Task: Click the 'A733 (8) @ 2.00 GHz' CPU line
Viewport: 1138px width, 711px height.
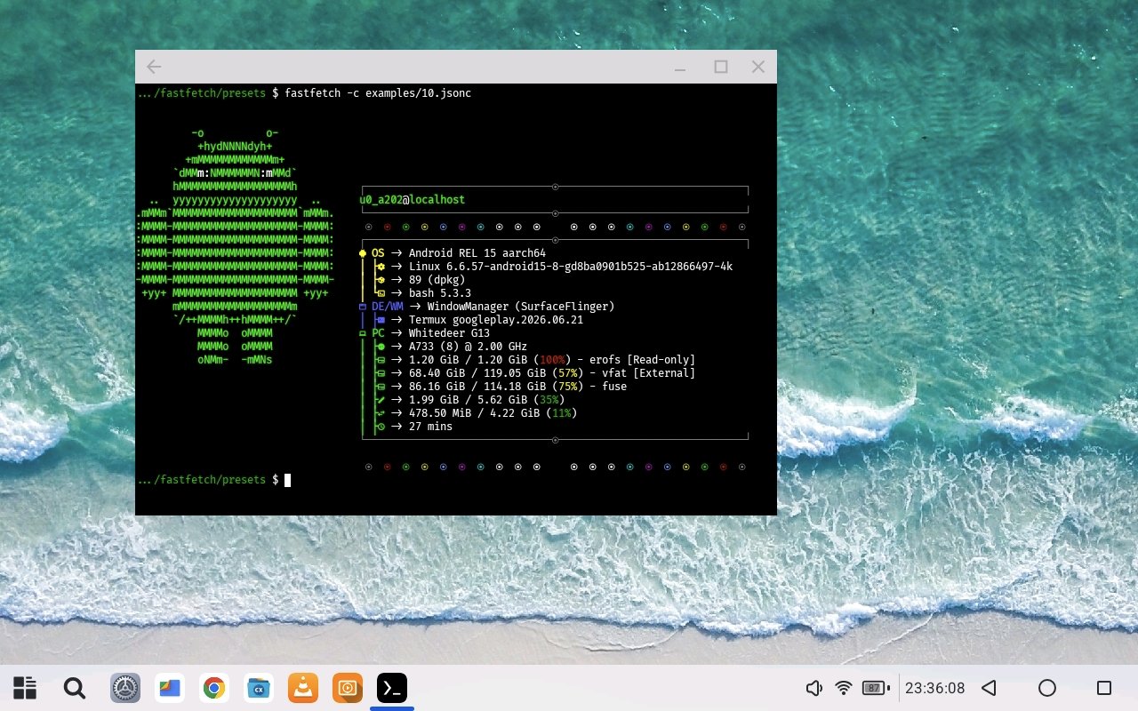Action: (468, 347)
